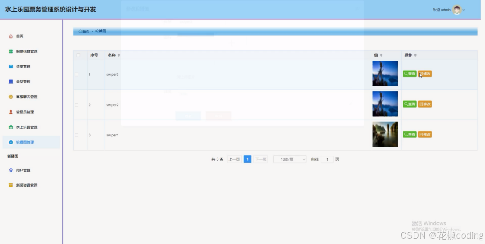Click the blue icon for 菜单管理
485x244 pixels.
pyautogui.click(x=11, y=67)
